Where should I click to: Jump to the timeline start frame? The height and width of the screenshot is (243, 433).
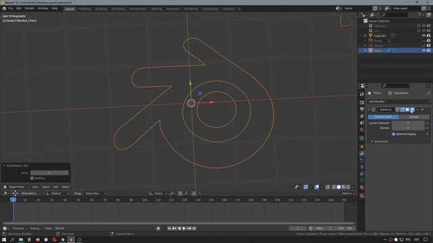169,228
